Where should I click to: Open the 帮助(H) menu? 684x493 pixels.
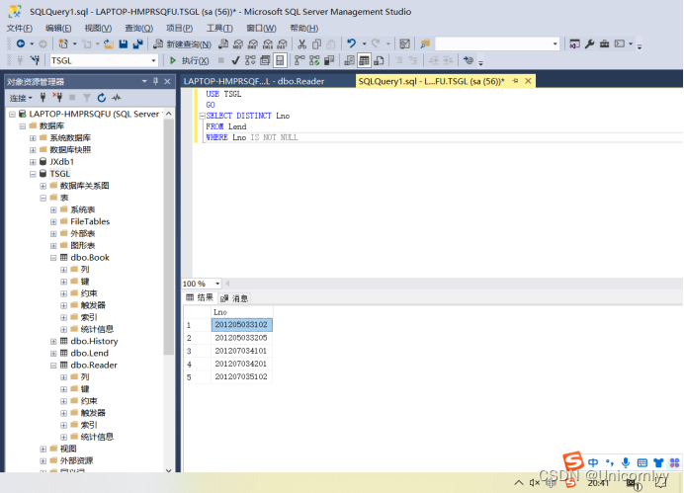pos(304,29)
